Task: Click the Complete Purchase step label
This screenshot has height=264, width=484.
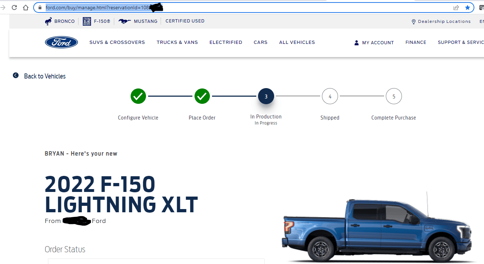Action: pyautogui.click(x=394, y=118)
